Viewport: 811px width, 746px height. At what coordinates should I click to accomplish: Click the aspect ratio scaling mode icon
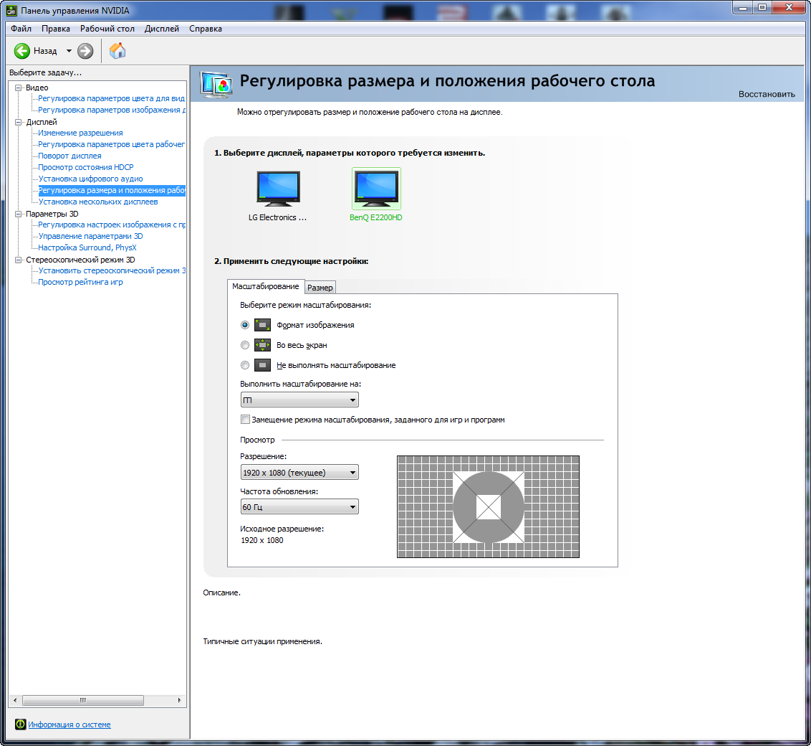point(263,325)
